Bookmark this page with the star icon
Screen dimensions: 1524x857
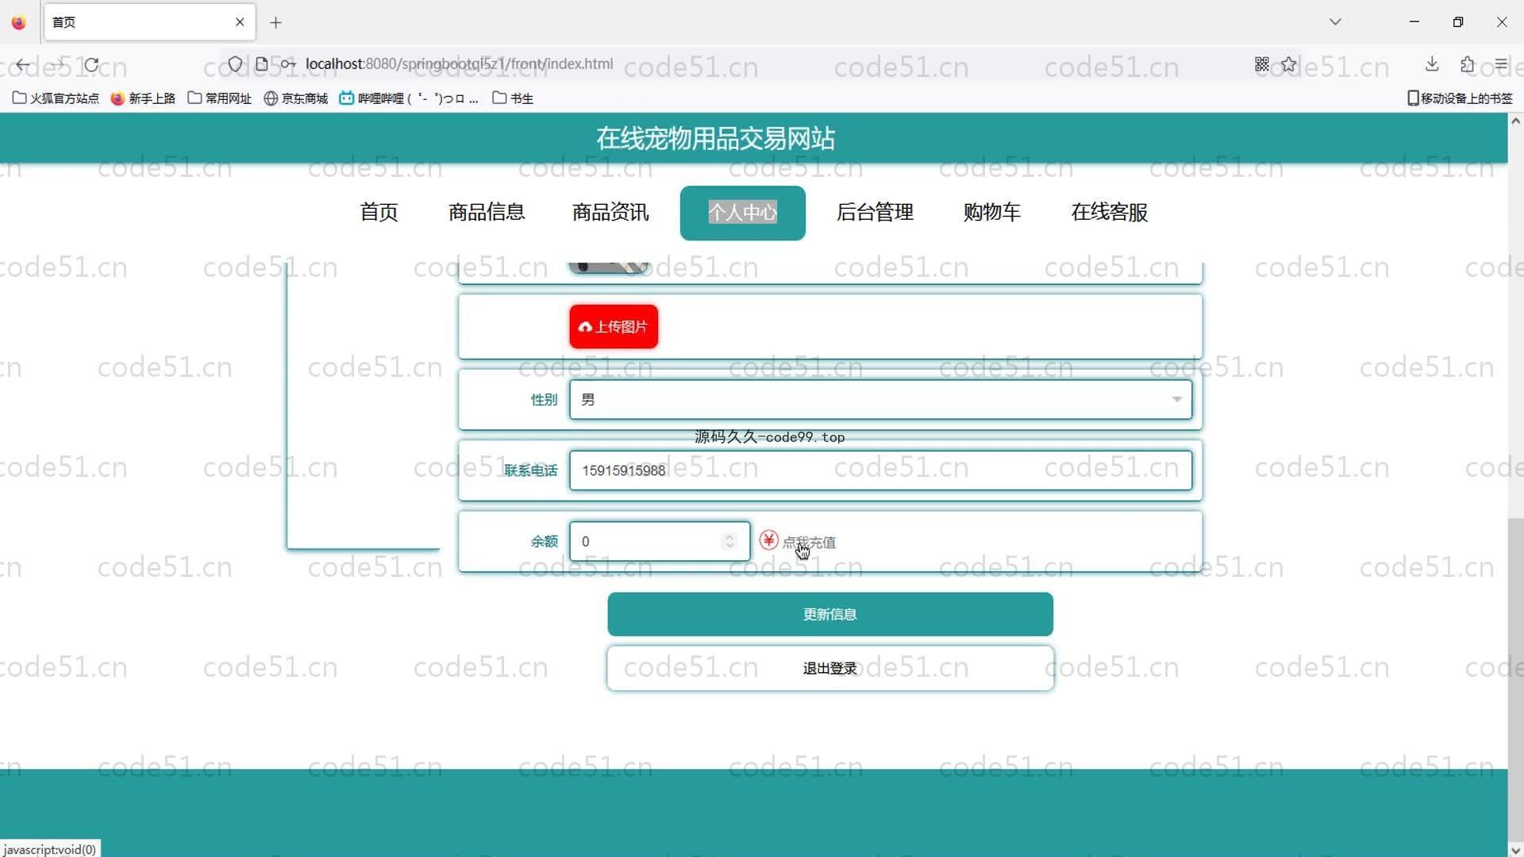1289,63
